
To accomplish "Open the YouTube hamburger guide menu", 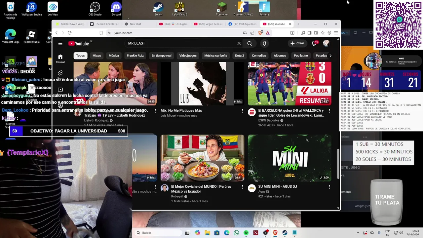I will 60,43.
